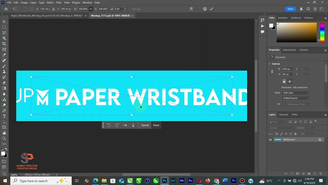Cancel transform using the circle-slash icon
The height and width of the screenshot is (185, 328).
click(x=205, y=9)
